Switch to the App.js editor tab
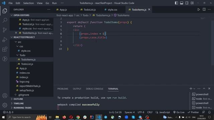 point(63,10)
